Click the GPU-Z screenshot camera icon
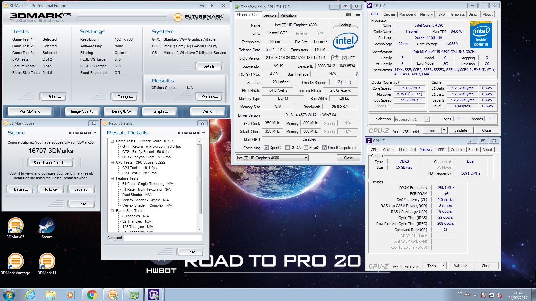This screenshot has height=301, width=536. pos(349,15)
